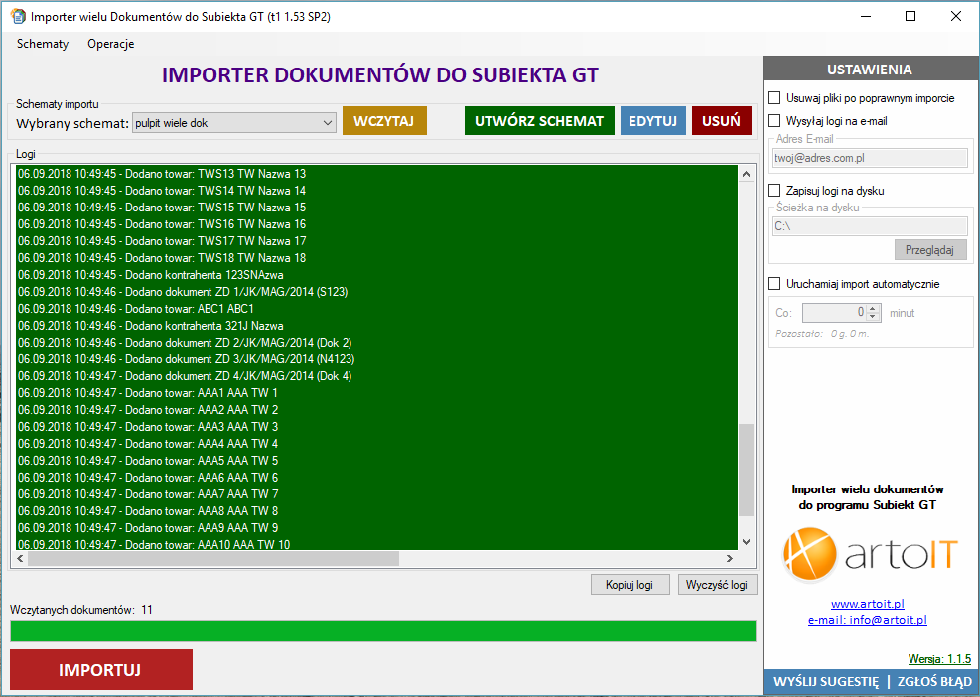Minimize the importer window

(866, 16)
